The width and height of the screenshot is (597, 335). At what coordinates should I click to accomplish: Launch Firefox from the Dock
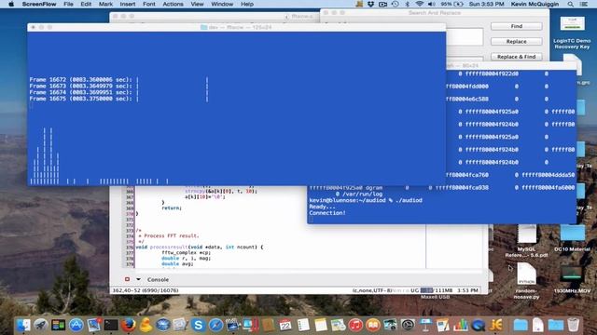pyautogui.click(x=129, y=325)
